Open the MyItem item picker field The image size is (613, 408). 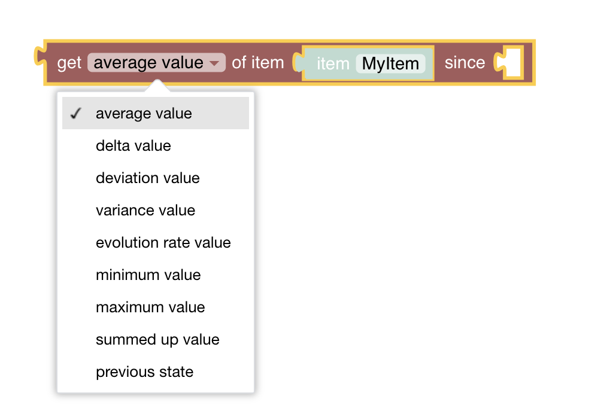[x=390, y=63]
